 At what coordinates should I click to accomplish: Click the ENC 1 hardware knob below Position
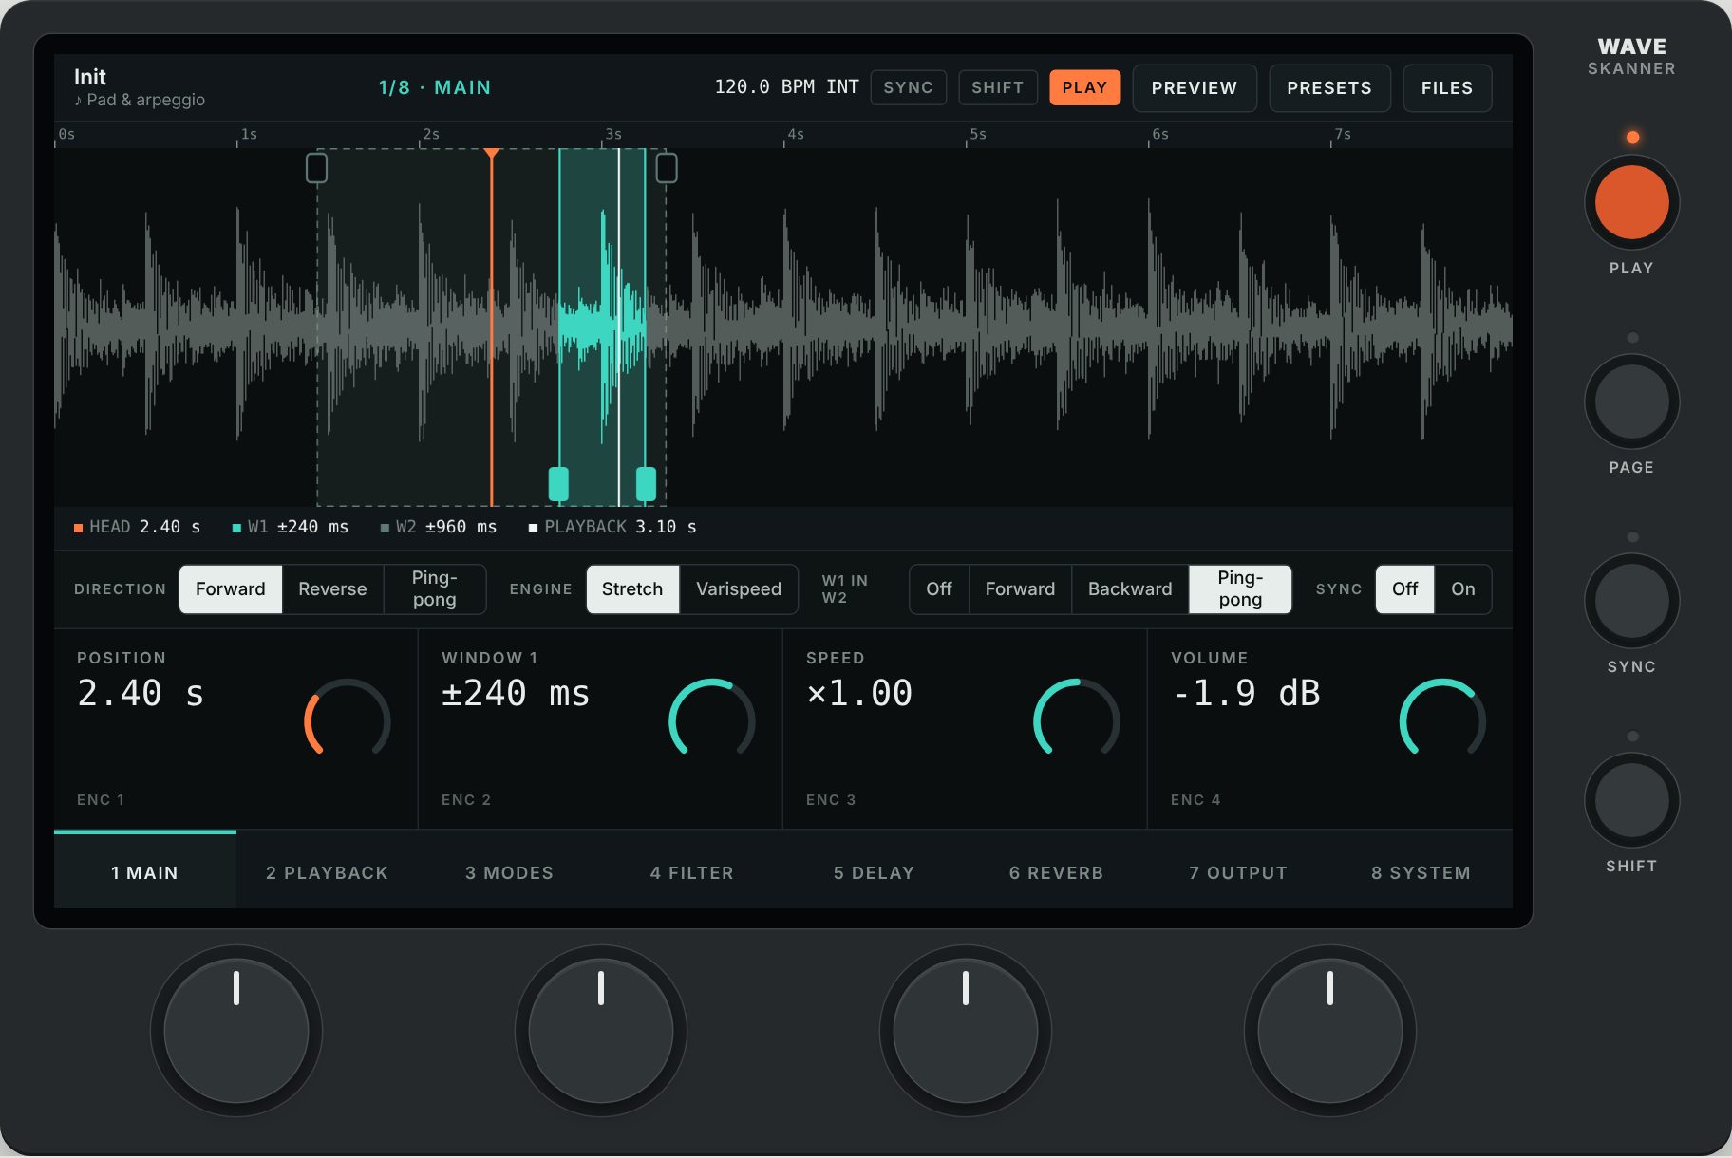pyautogui.click(x=236, y=1031)
